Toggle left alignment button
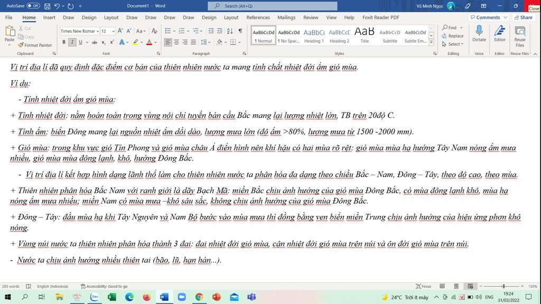 (167, 42)
